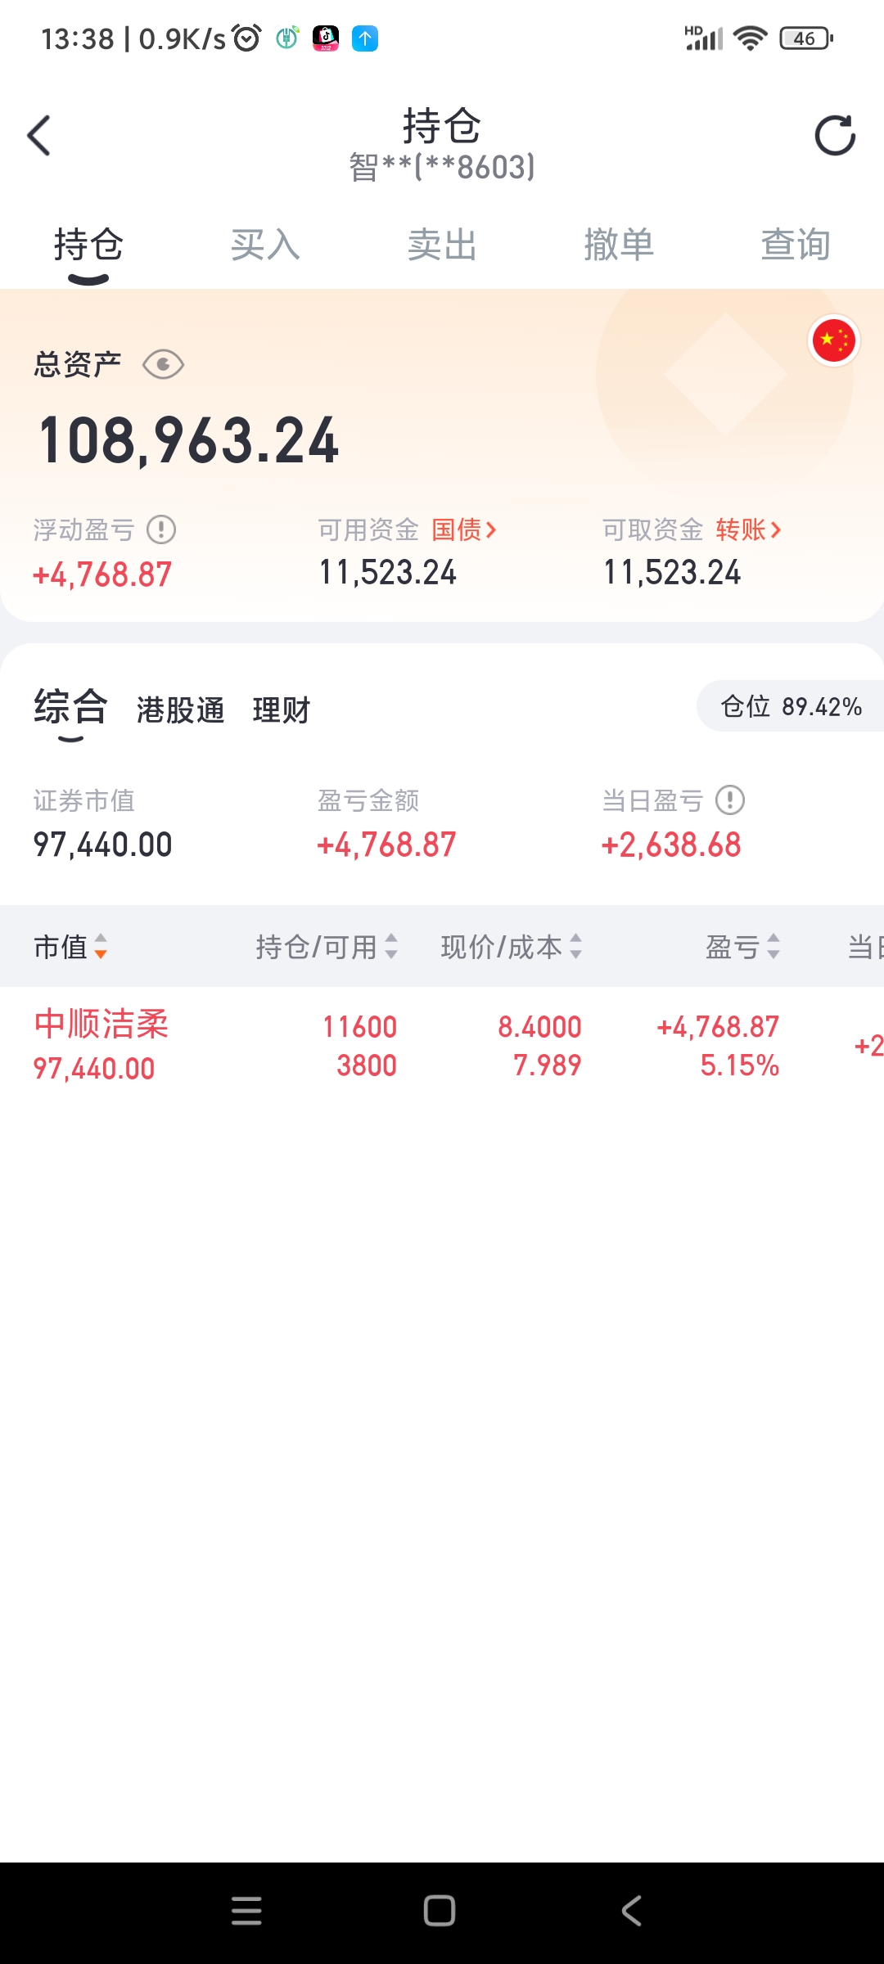Sort by 盈亏 column header

[x=742, y=947]
